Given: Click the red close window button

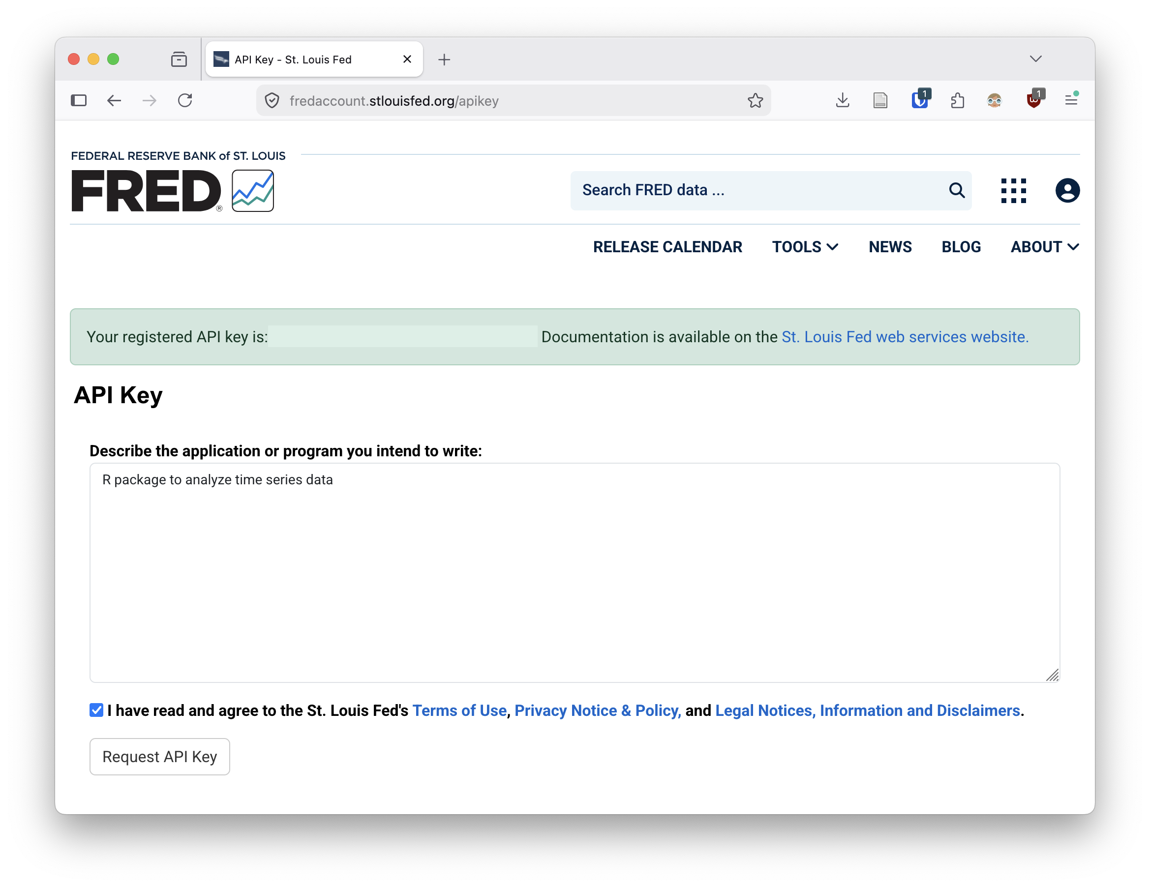Looking at the screenshot, I should 74,59.
